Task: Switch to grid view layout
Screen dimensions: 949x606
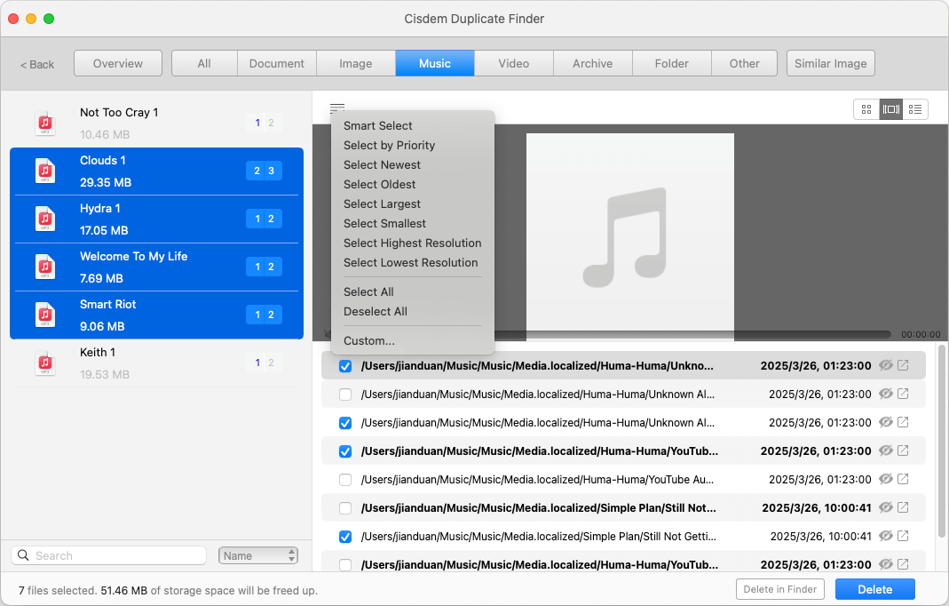Action: 866,108
